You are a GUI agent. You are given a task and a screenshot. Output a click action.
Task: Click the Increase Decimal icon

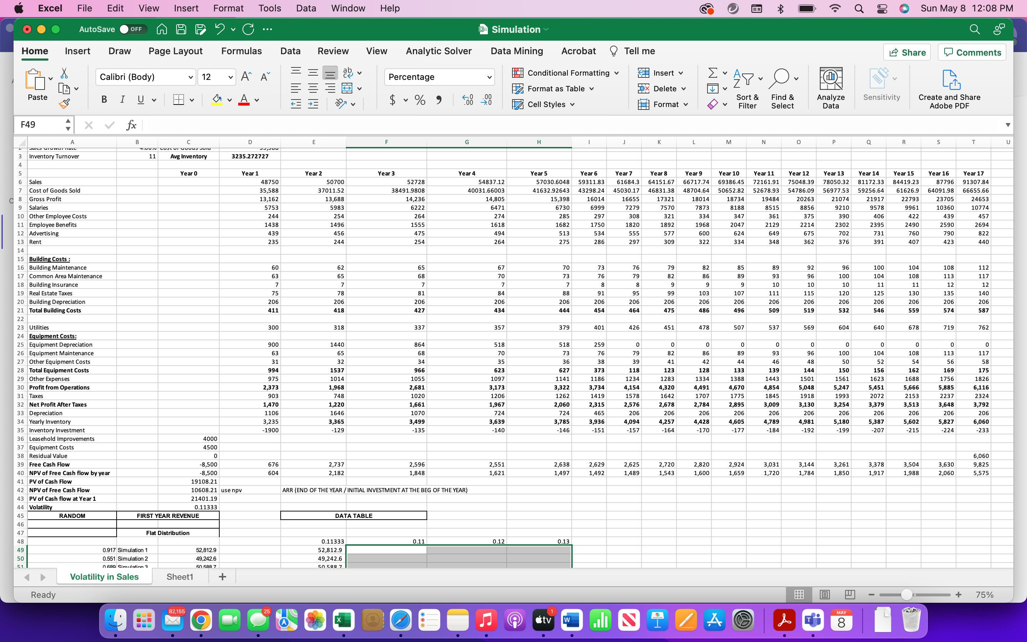[x=467, y=100]
